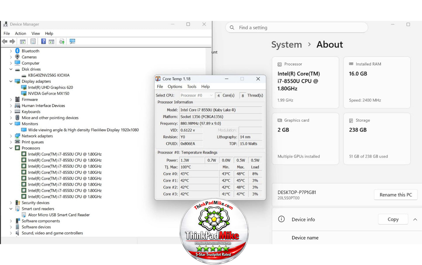Click the Device Manager title bar icon

(x=5, y=24)
